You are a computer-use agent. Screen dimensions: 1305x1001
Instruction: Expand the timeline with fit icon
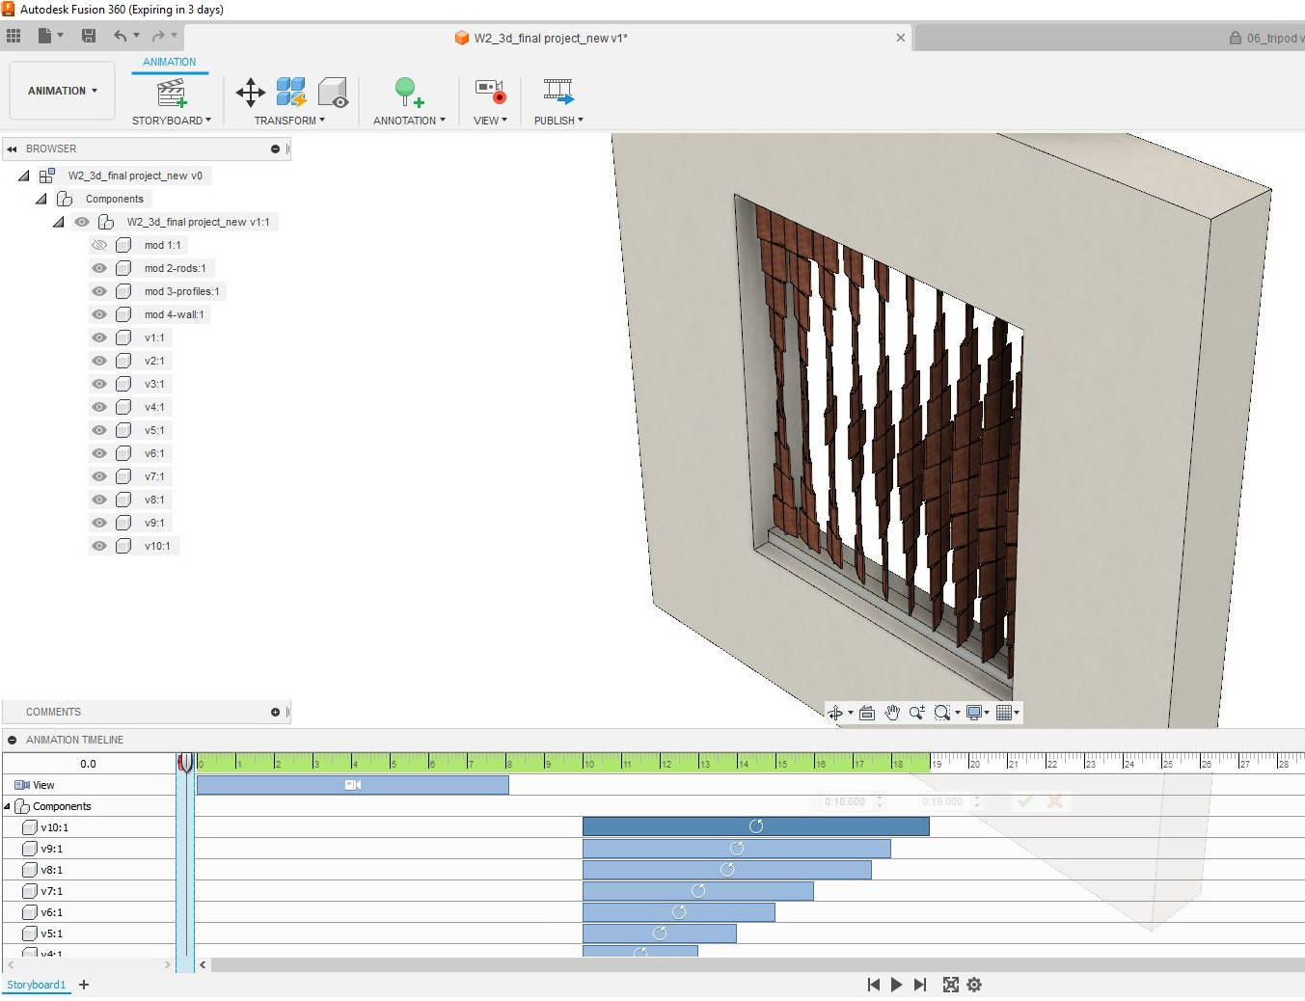[950, 985]
